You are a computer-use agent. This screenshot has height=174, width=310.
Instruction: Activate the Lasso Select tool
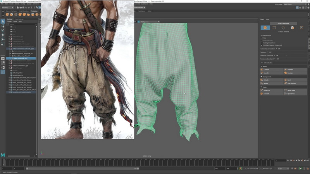(x=3, y=26)
